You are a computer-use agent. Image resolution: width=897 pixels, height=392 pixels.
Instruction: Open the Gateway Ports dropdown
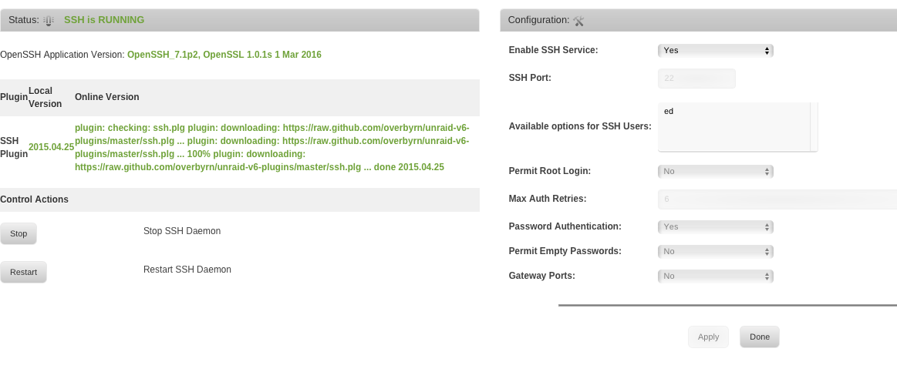(x=716, y=276)
